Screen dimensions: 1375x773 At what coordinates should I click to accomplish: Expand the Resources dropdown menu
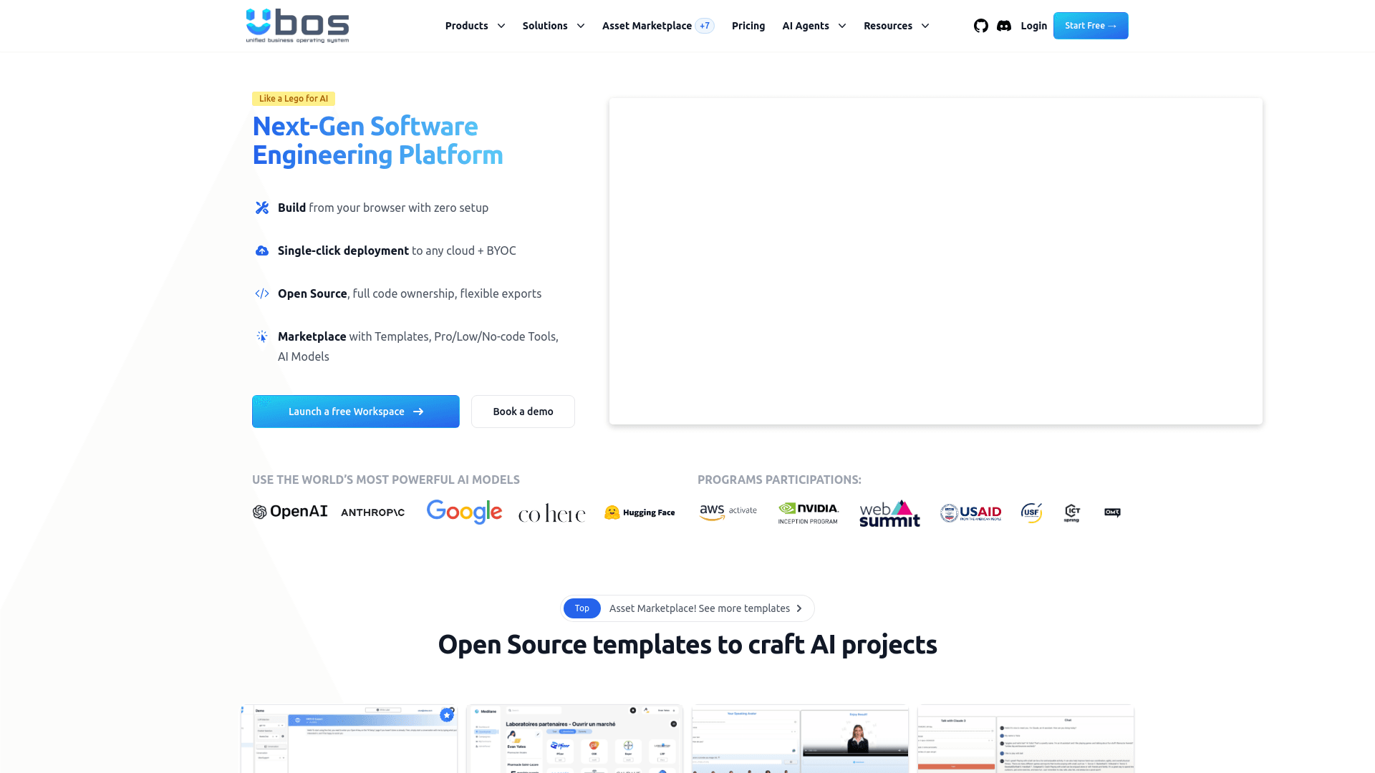click(x=896, y=26)
